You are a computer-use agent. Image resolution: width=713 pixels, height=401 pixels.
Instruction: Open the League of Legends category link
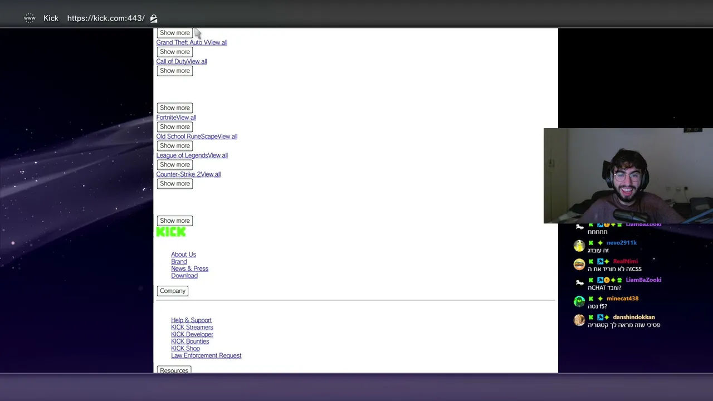(182, 155)
